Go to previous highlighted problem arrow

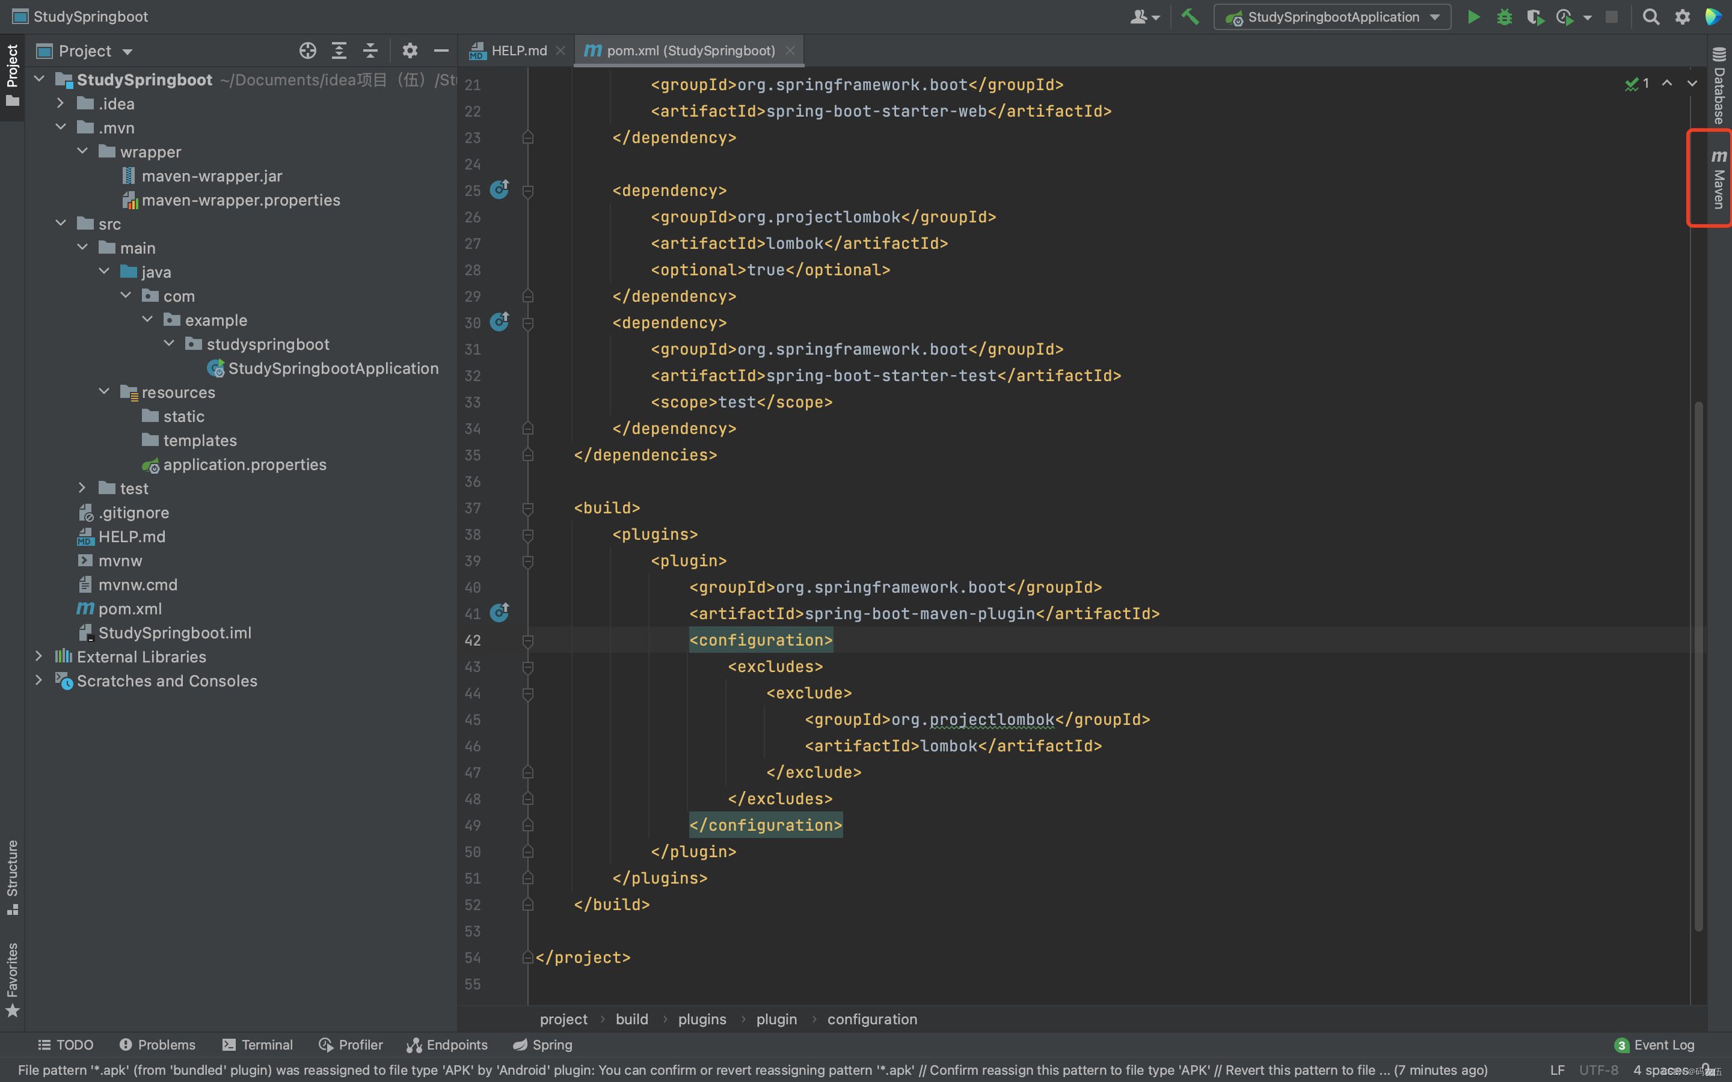[1667, 84]
